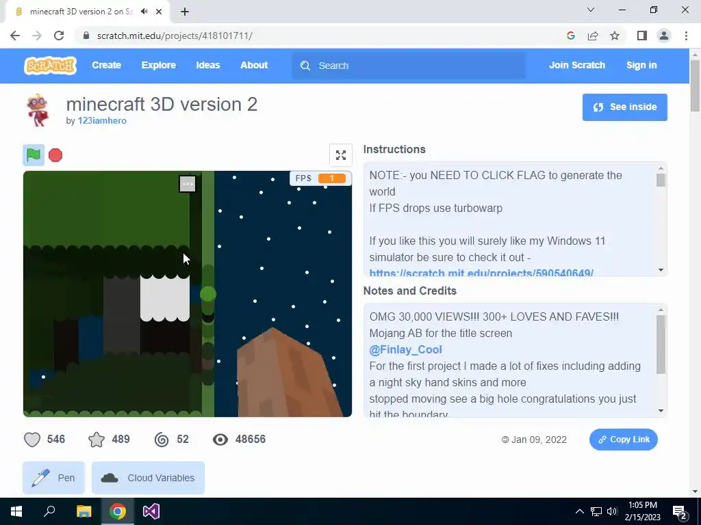The image size is (701, 525).
Task: Bookmark this page with the star
Action: click(x=615, y=36)
